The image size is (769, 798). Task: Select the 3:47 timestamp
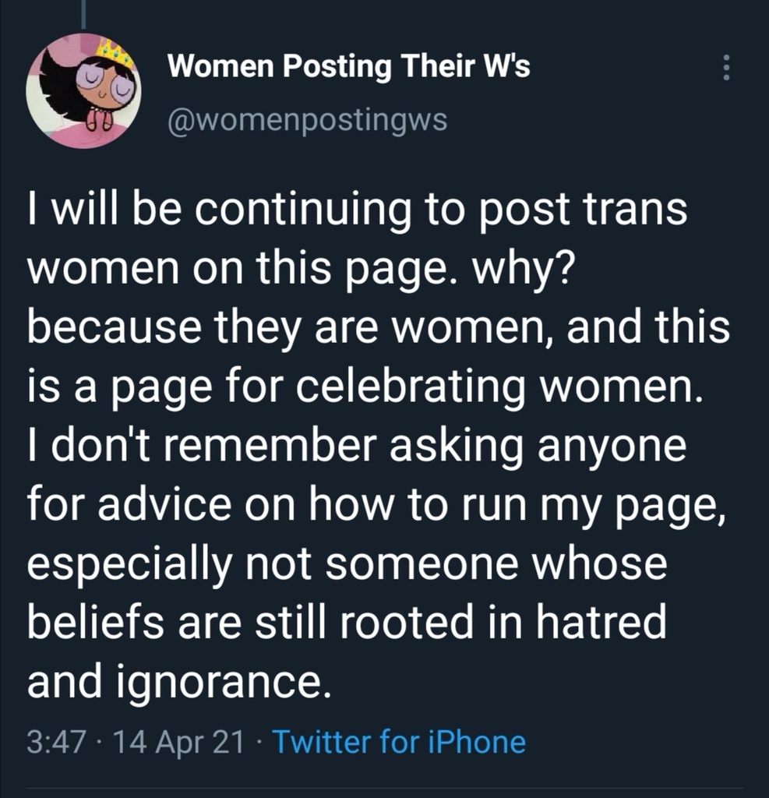(x=56, y=742)
